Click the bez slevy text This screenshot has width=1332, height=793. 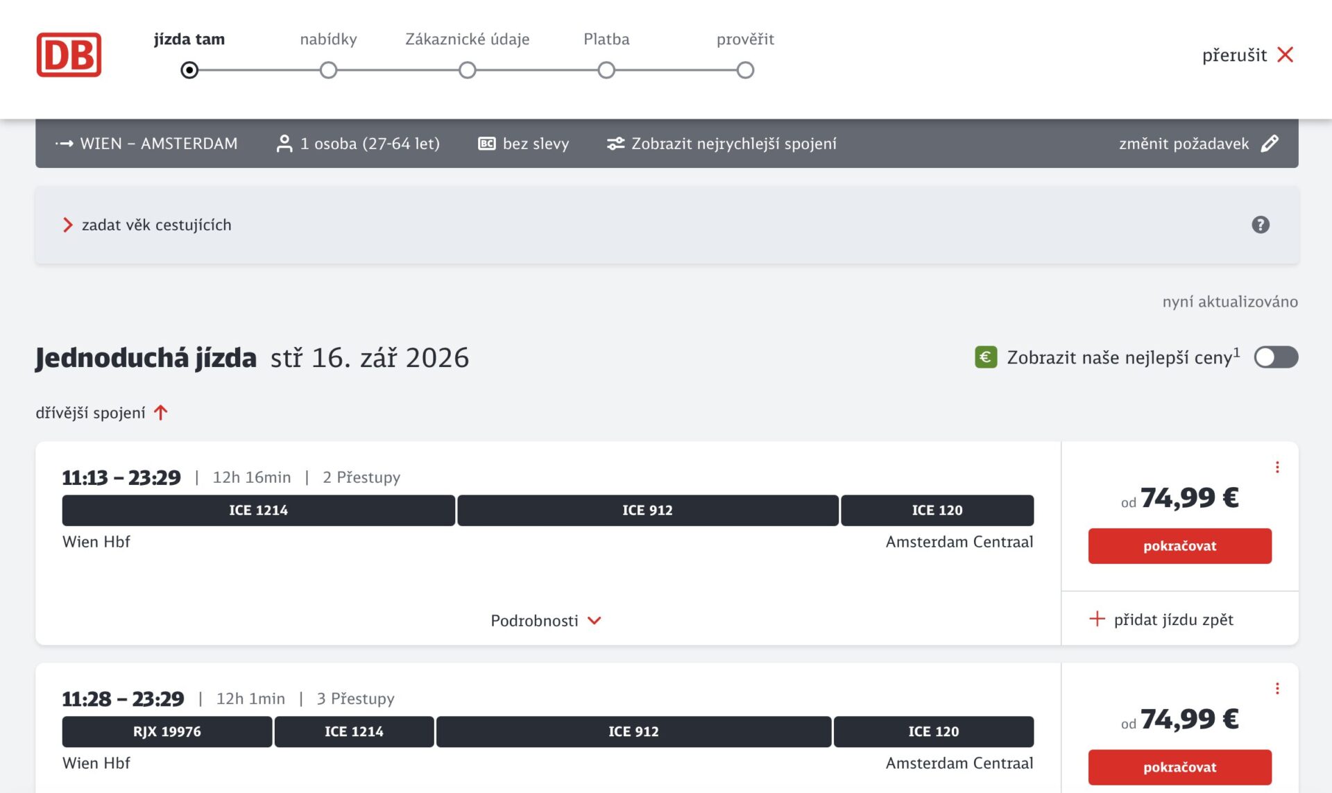(536, 144)
